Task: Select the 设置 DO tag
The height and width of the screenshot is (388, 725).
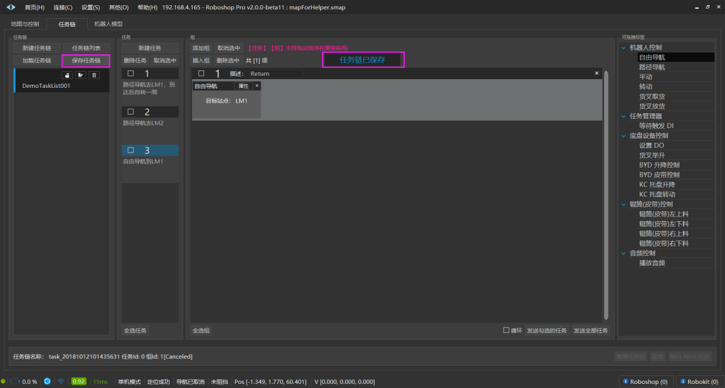Action: (651, 145)
